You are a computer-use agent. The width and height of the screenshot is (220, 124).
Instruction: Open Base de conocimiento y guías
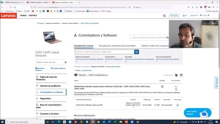tap(51, 106)
